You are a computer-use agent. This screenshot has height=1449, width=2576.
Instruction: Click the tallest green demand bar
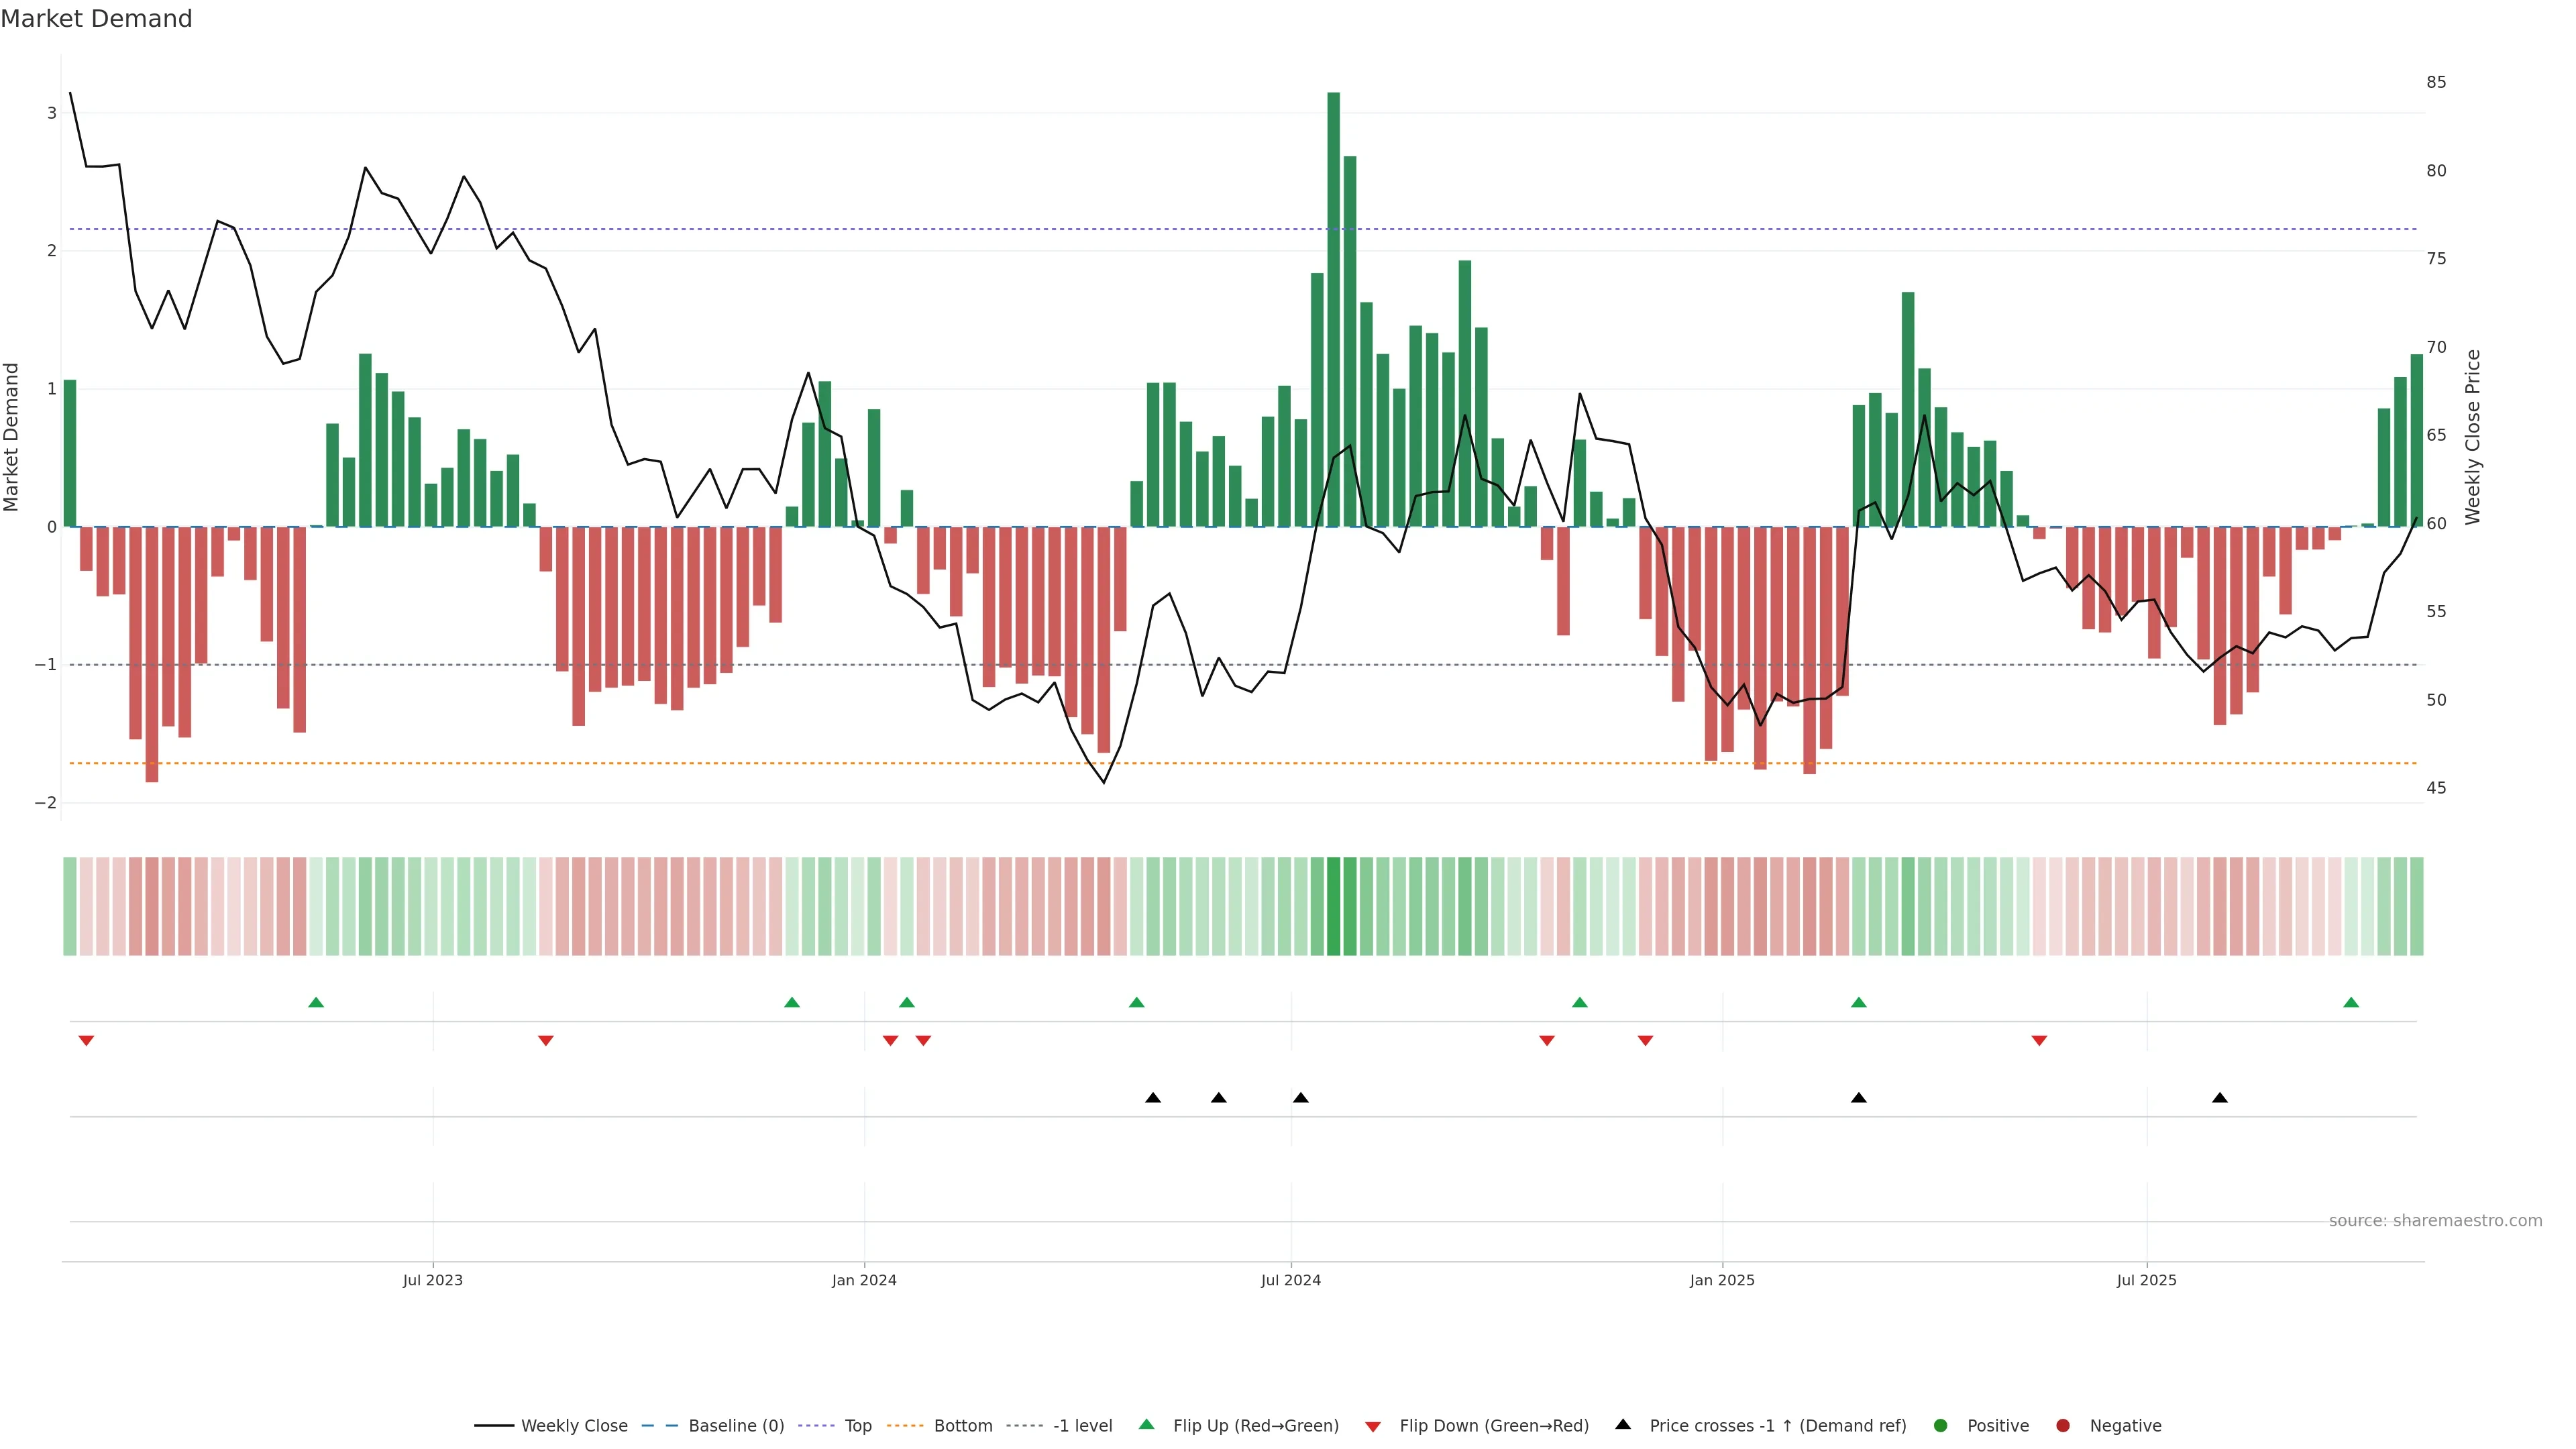tap(1333, 310)
